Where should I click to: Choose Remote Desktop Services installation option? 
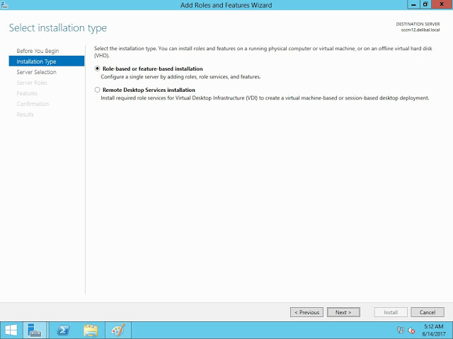[x=97, y=90]
